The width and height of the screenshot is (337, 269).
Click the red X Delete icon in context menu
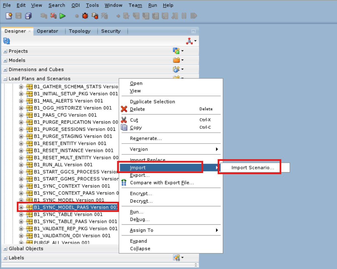[124, 109]
